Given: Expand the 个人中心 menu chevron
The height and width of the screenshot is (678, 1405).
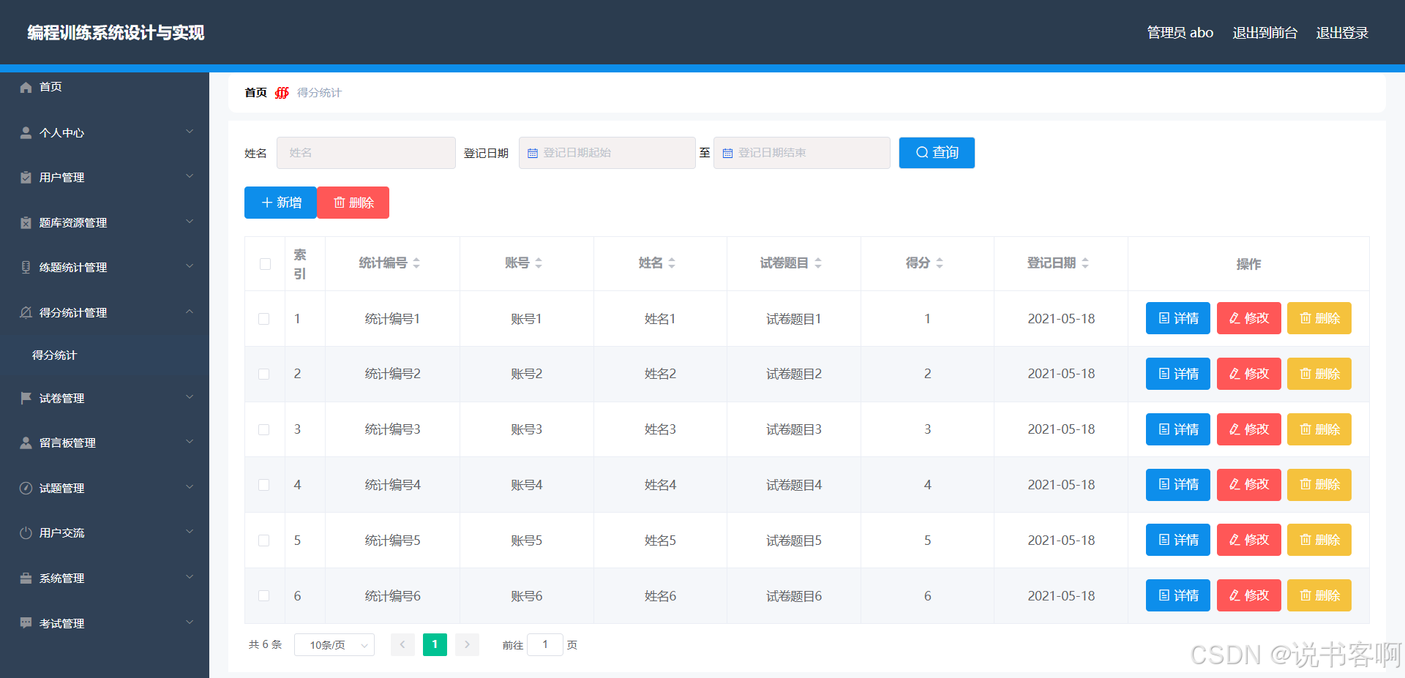Looking at the screenshot, I should pyautogui.click(x=190, y=132).
